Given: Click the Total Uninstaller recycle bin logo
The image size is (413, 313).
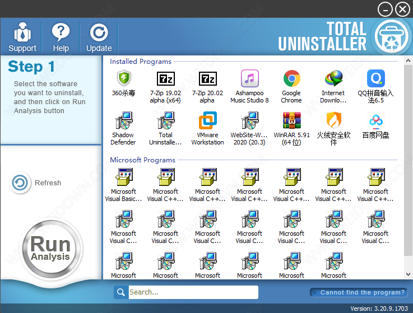Looking at the screenshot, I should pos(391,37).
